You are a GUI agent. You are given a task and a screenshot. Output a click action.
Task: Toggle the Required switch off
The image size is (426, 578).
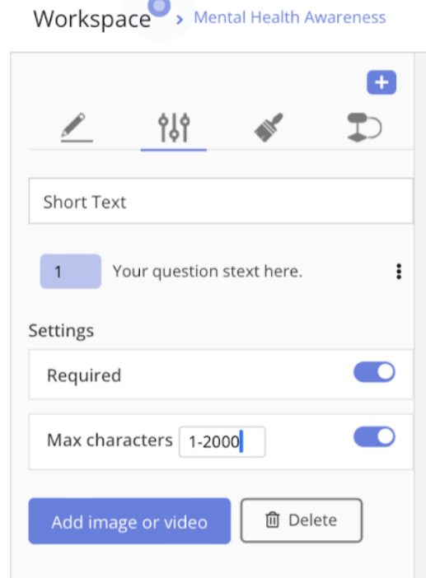[x=374, y=372]
